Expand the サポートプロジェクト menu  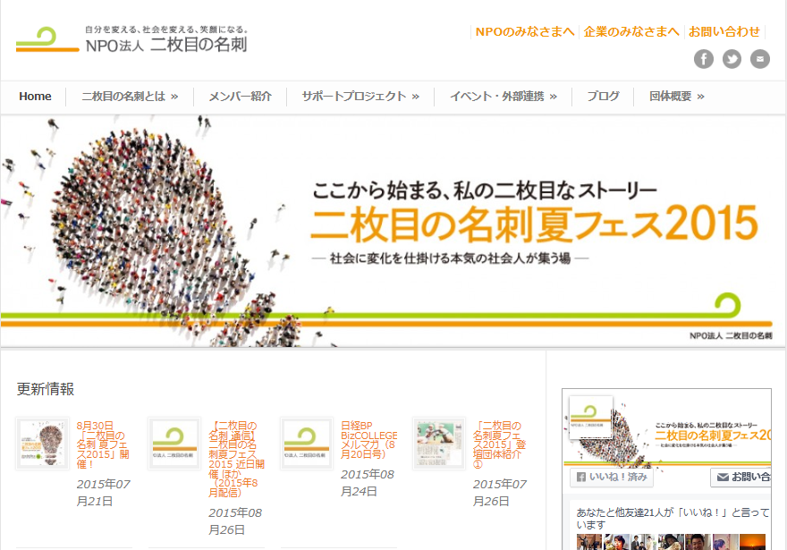click(360, 97)
